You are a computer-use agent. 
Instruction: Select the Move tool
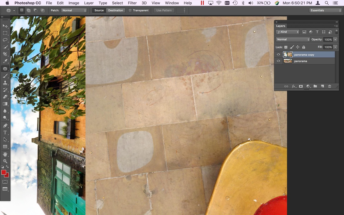5,26
